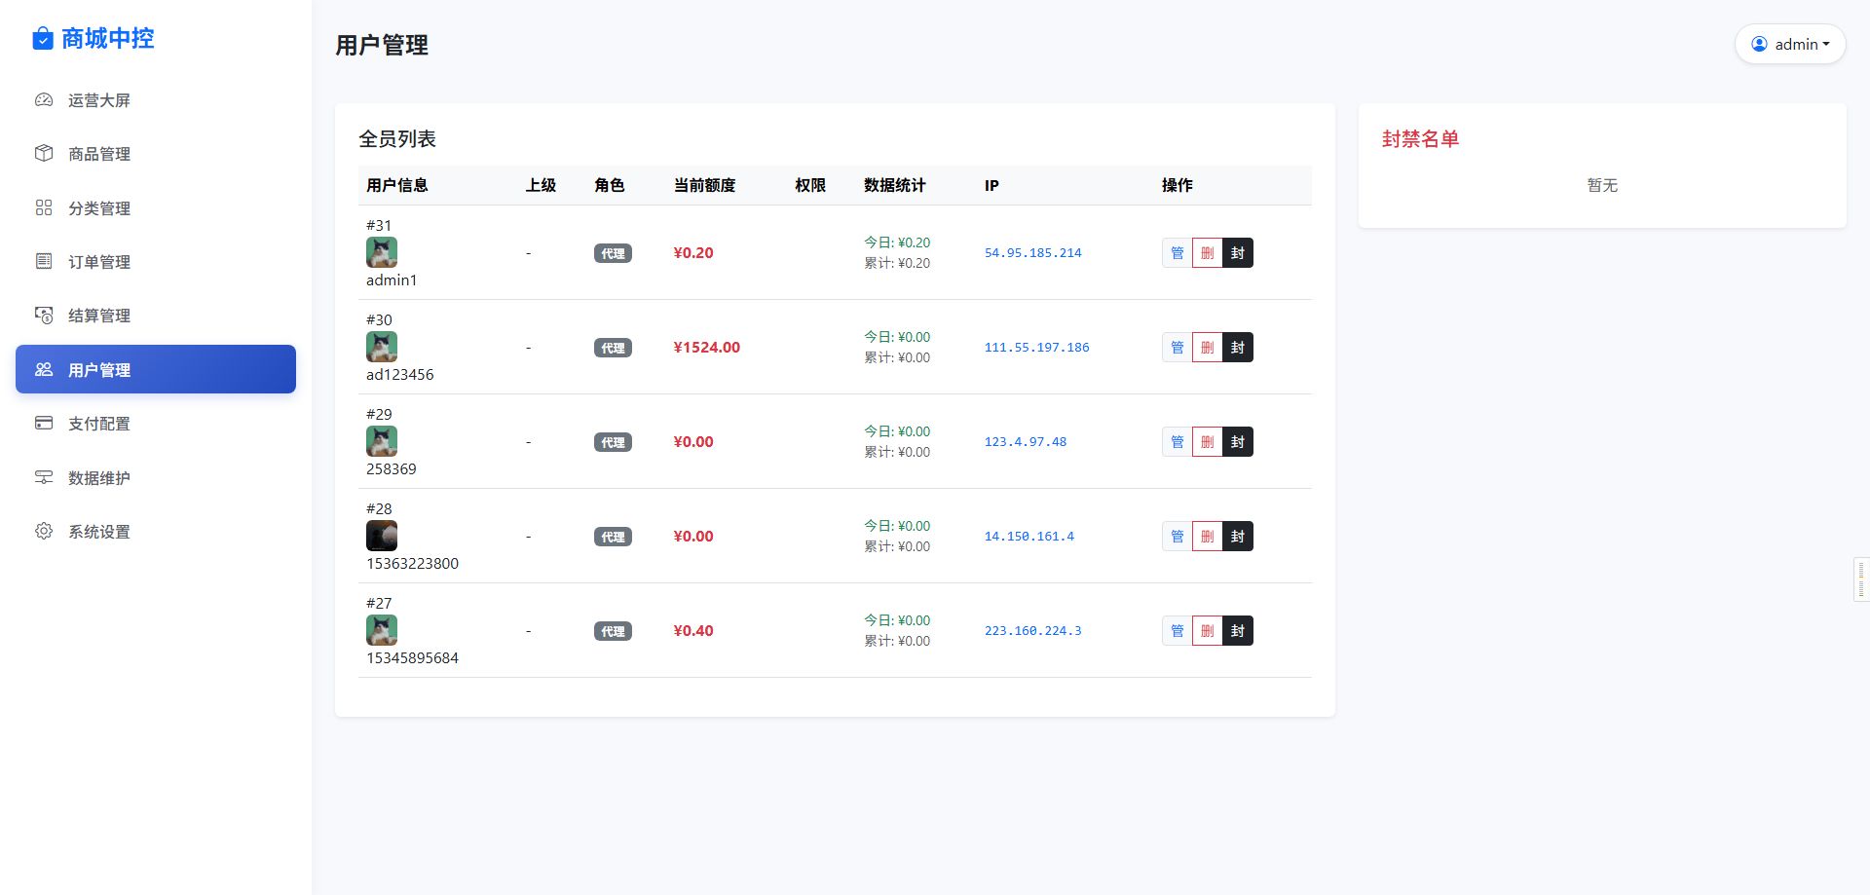Click IP address 14.150.161.4
Viewport: 1870px width, 895px height.
1028,537
